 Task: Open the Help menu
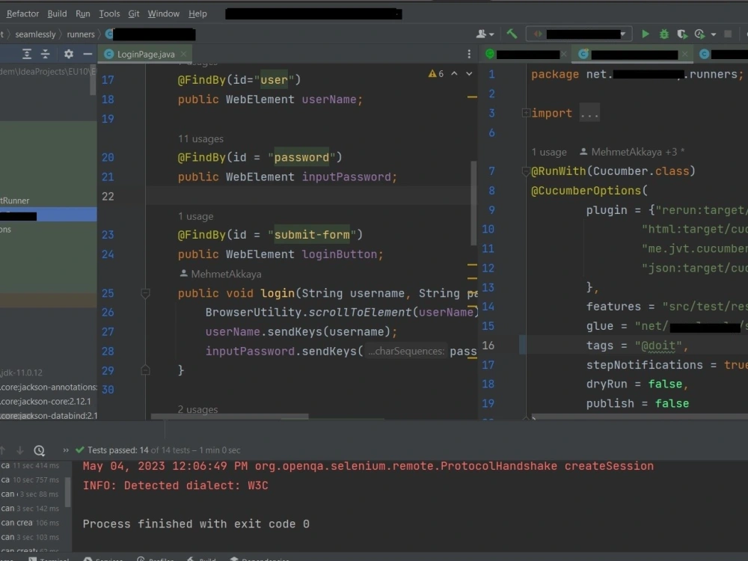click(x=197, y=13)
